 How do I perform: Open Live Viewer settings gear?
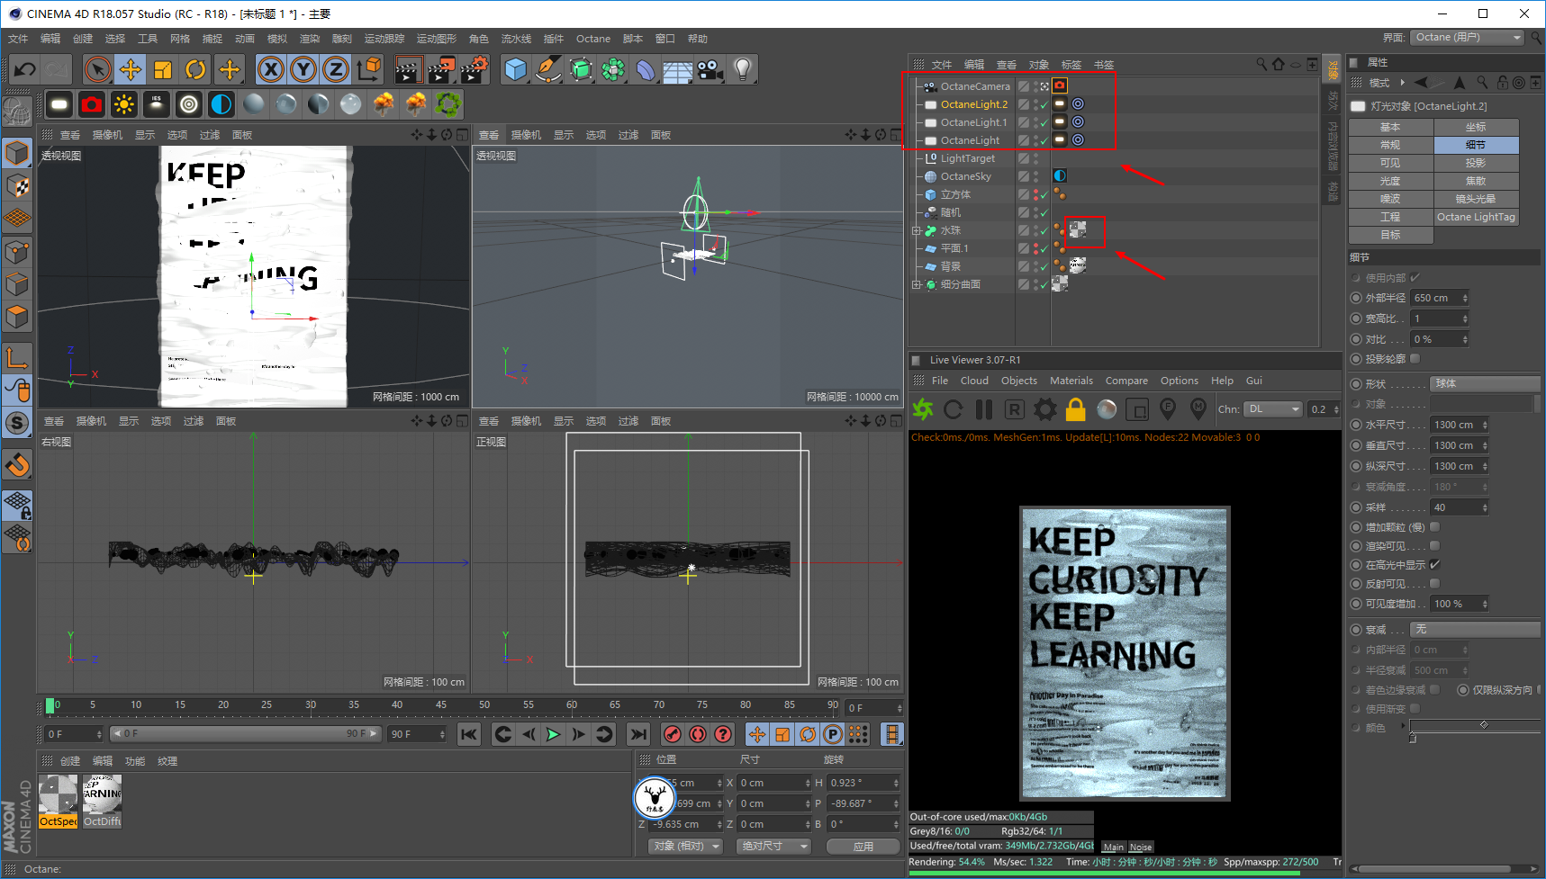(1045, 409)
